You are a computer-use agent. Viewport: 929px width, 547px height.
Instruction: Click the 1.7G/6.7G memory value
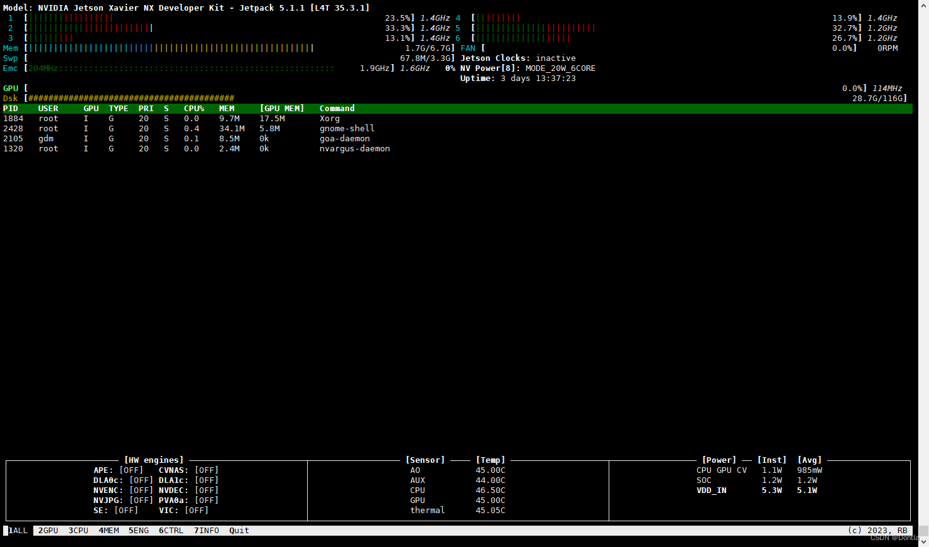click(428, 48)
